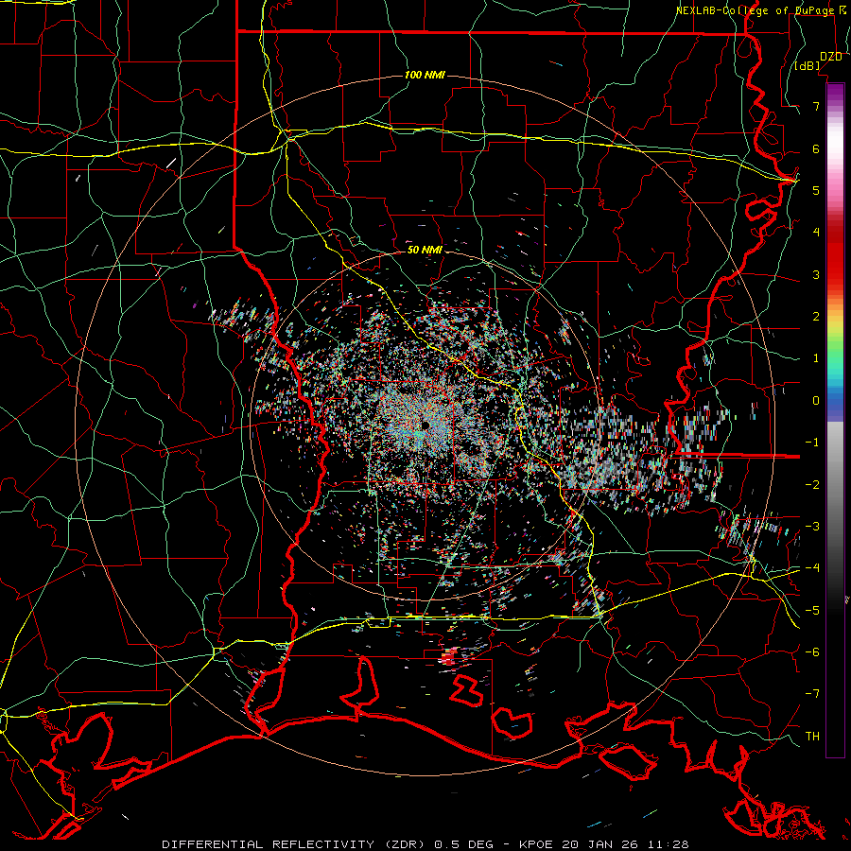Click the legend value "-2"
851x851 pixels.
812,485
